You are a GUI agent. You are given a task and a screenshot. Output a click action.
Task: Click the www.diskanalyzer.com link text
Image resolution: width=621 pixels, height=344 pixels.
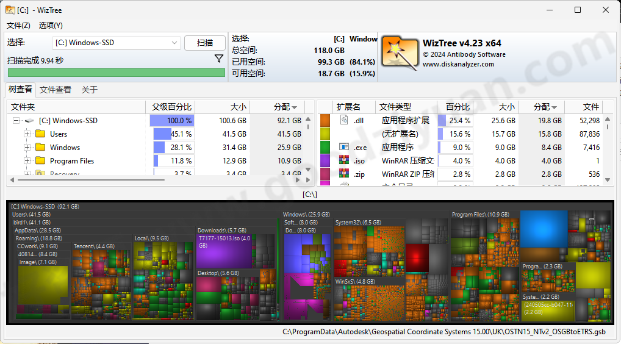click(x=458, y=64)
